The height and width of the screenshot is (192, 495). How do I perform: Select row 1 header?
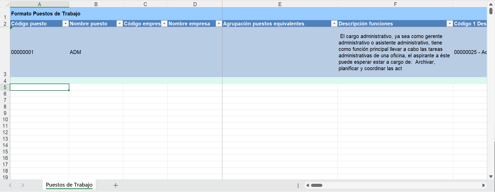point(5,14)
